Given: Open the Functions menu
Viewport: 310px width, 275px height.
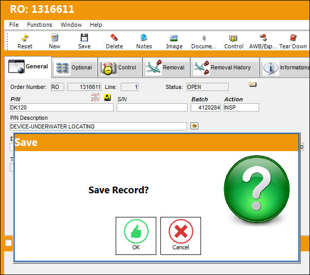Looking at the screenshot, I should click(x=40, y=25).
